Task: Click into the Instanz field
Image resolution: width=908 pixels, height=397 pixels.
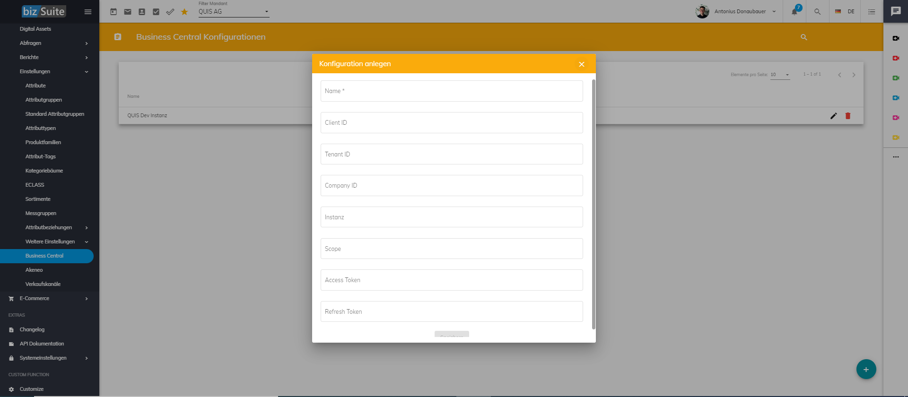Action: click(x=452, y=217)
